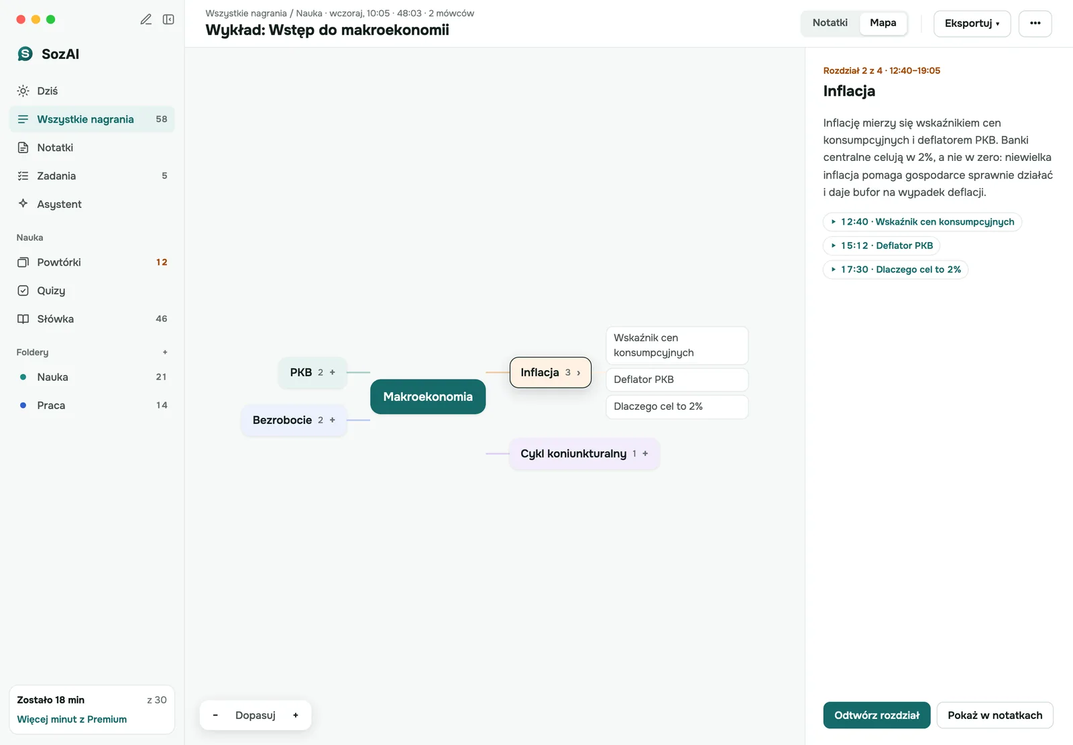Image resolution: width=1073 pixels, height=745 pixels.
Task: Zoom out the map with minus button
Action: tap(215, 715)
